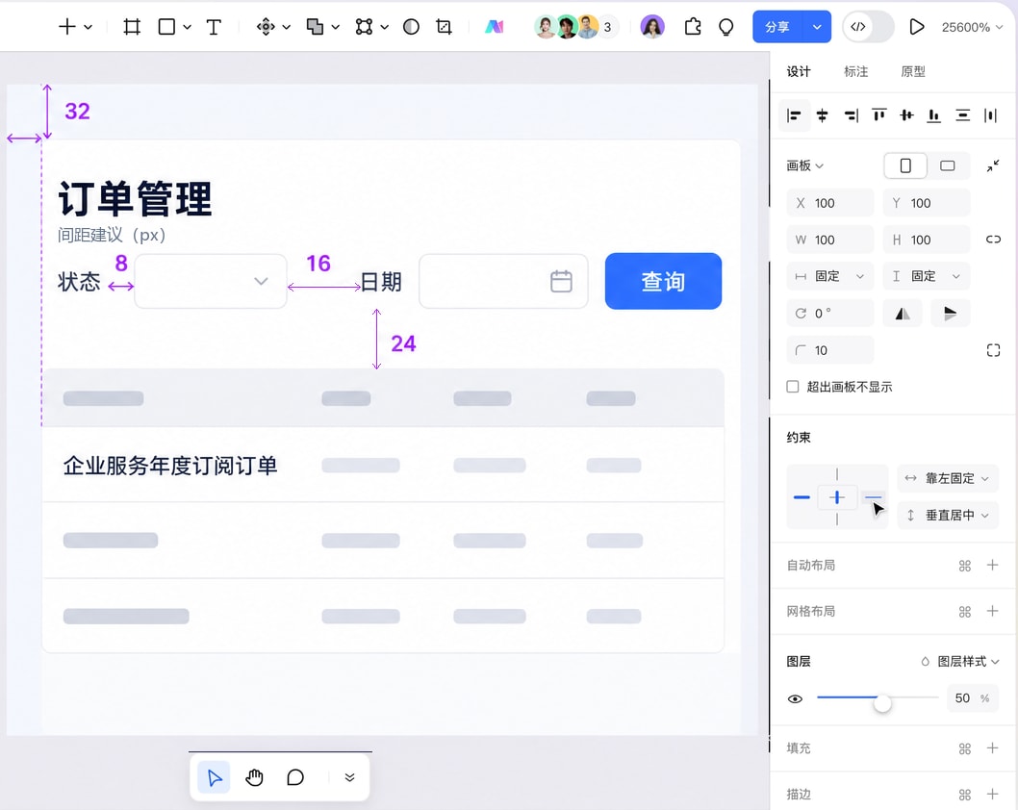Switch to the 标注 tab
The image size is (1018, 810).
click(855, 71)
